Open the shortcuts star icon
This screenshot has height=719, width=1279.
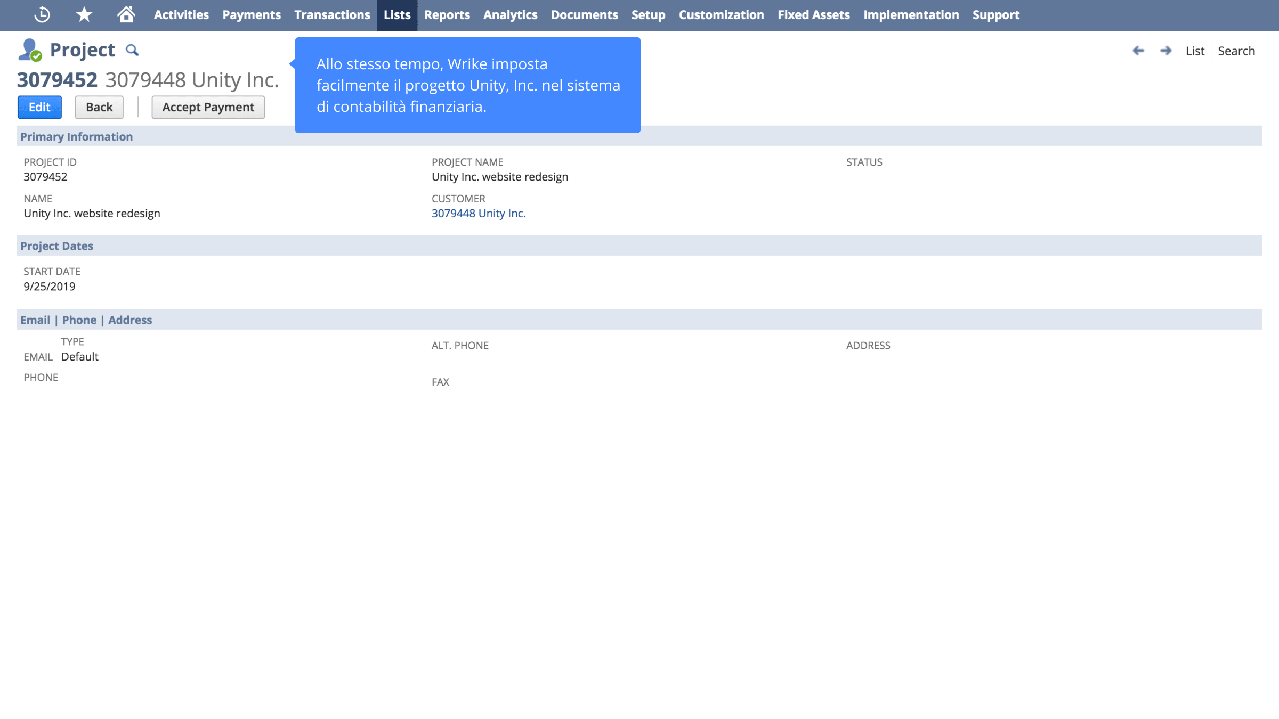click(x=84, y=14)
